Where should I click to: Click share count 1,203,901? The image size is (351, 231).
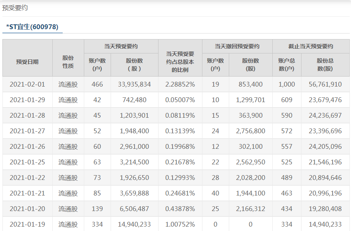134,115
